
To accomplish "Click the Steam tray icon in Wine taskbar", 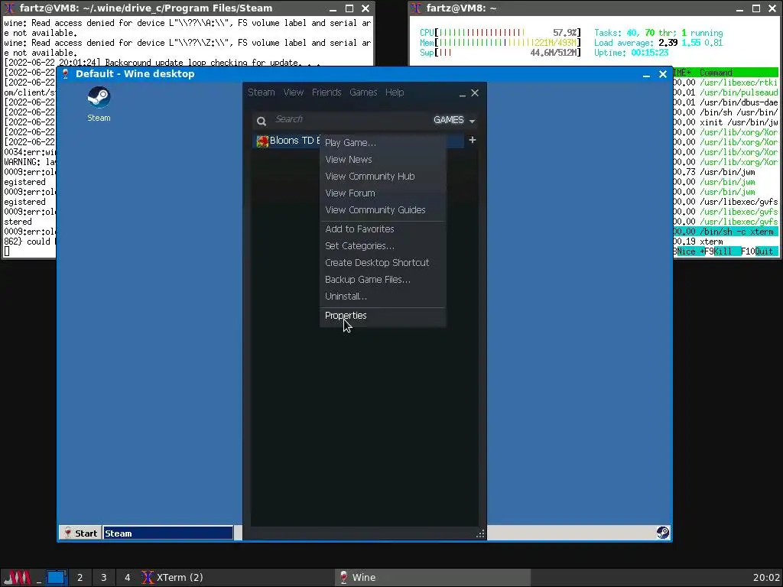I will pyautogui.click(x=663, y=533).
